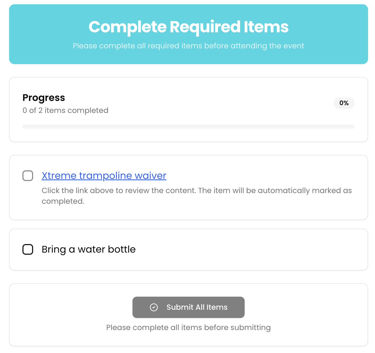
Task: Check the Xtreme trampoline waiver checkbox
Action: pyautogui.click(x=28, y=176)
